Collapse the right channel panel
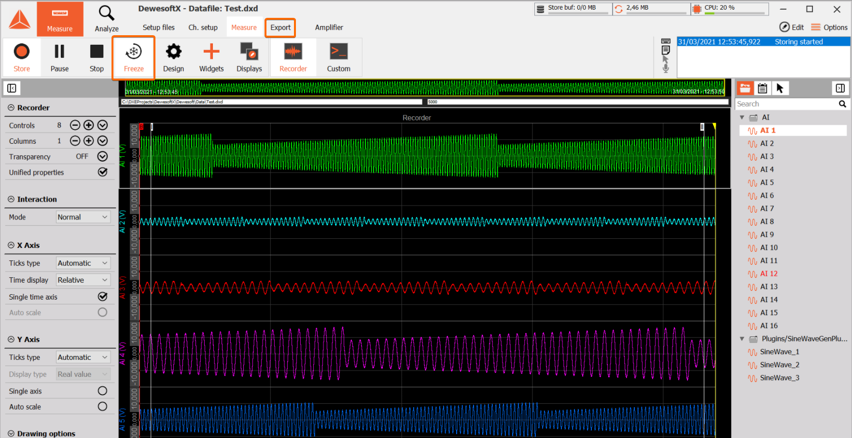 [840, 88]
